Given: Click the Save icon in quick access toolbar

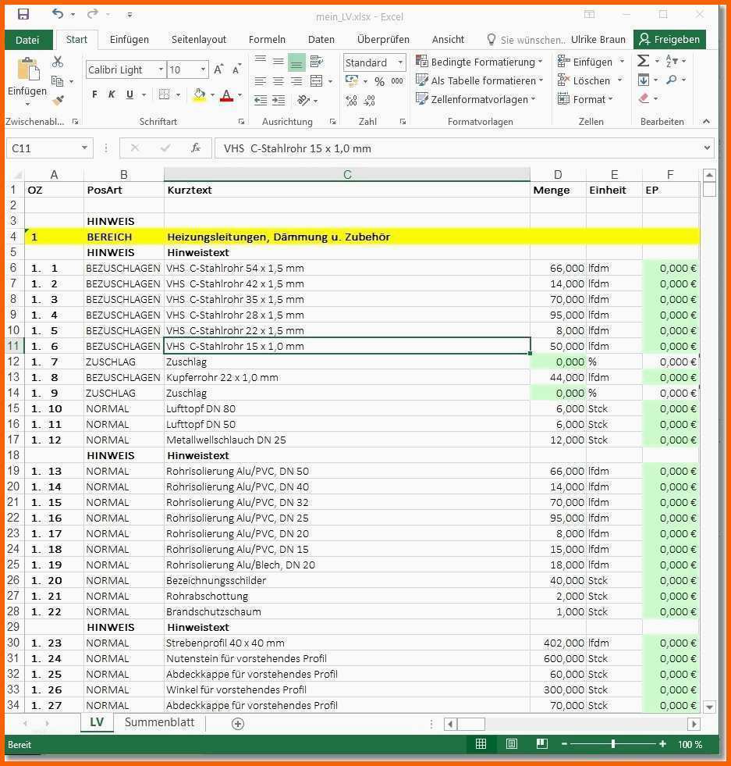Looking at the screenshot, I should click(23, 14).
